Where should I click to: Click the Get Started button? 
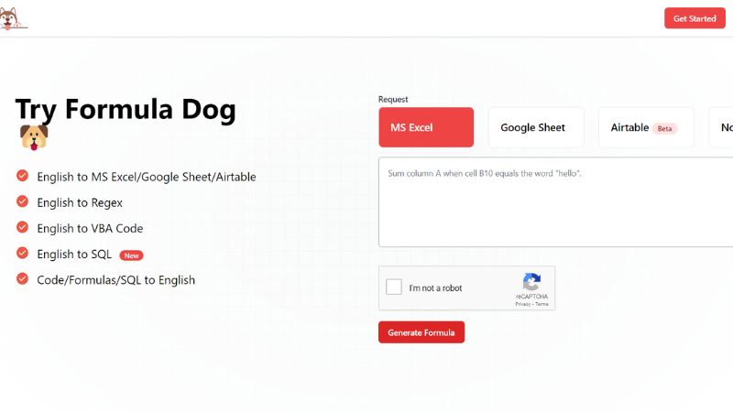click(x=695, y=18)
